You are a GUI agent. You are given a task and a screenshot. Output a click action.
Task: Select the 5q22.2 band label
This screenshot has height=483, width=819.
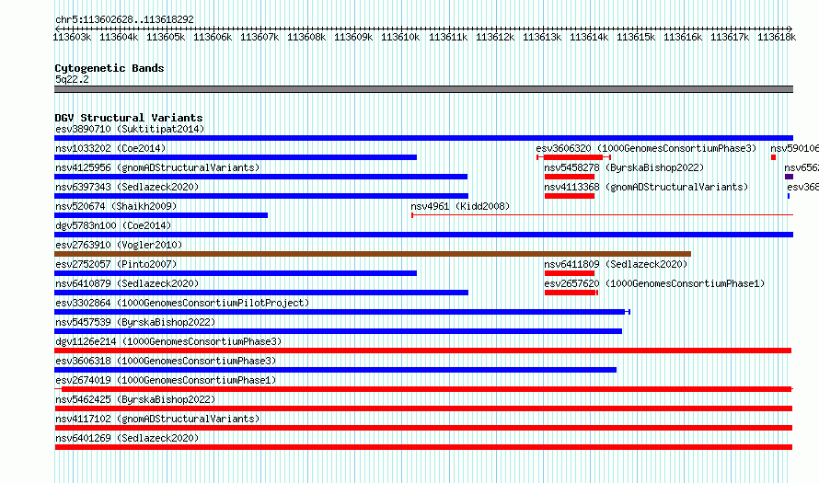(x=72, y=79)
